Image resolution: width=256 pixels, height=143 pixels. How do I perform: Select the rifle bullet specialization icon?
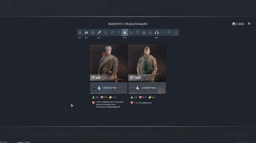pos(80,33)
